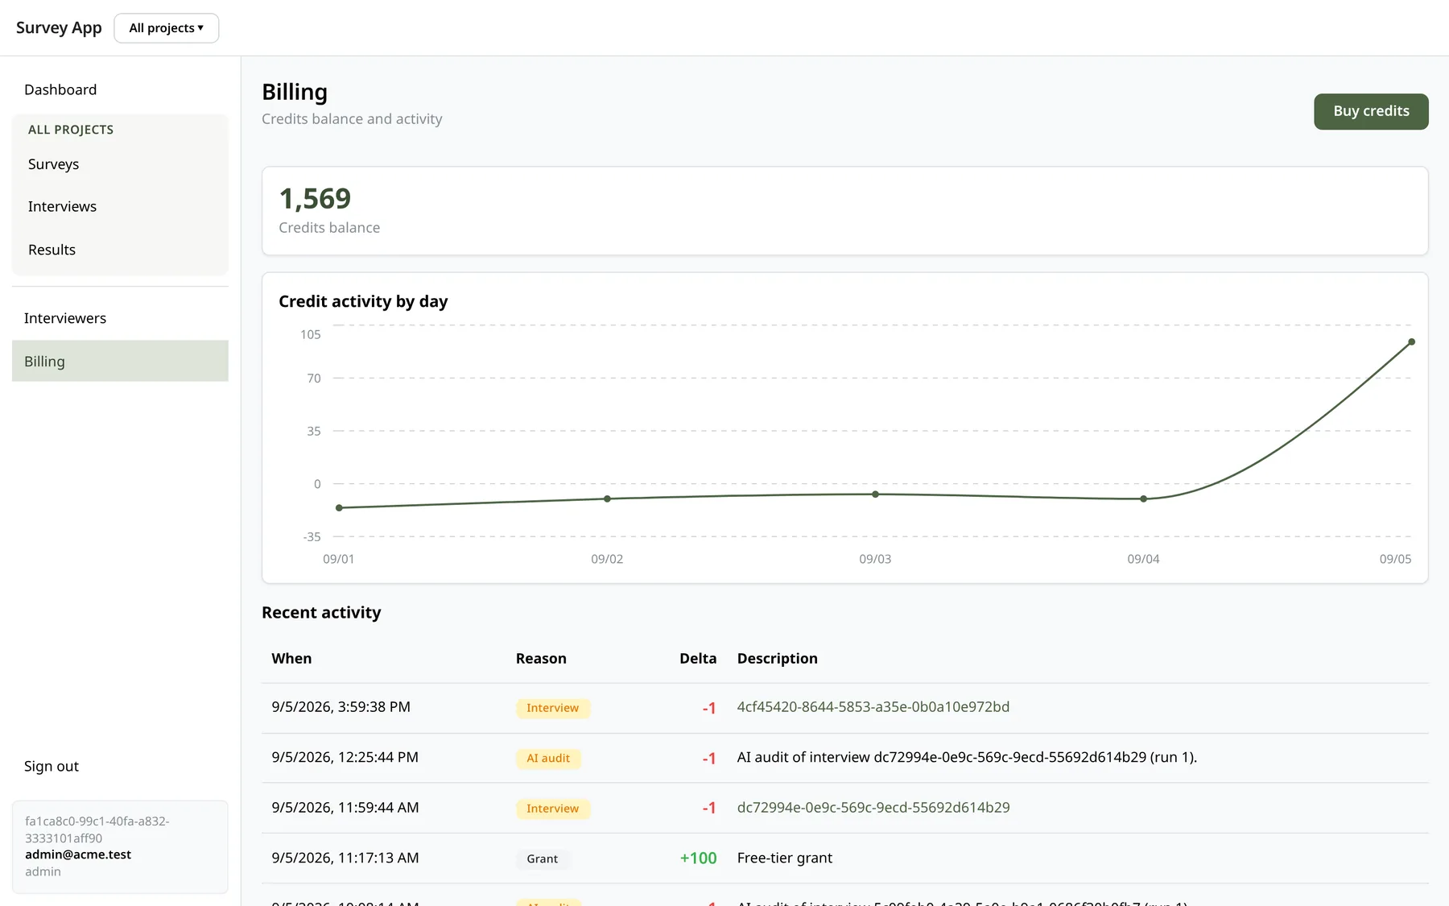Viewport: 1449px width, 906px height.
Task: Click the Recent activity heading
Action: tap(321, 613)
